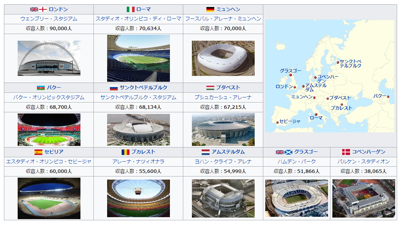This screenshot has width=403, height=225.
Task: Open the ウェンブリー・スタジアム link
Action: tap(49, 19)
